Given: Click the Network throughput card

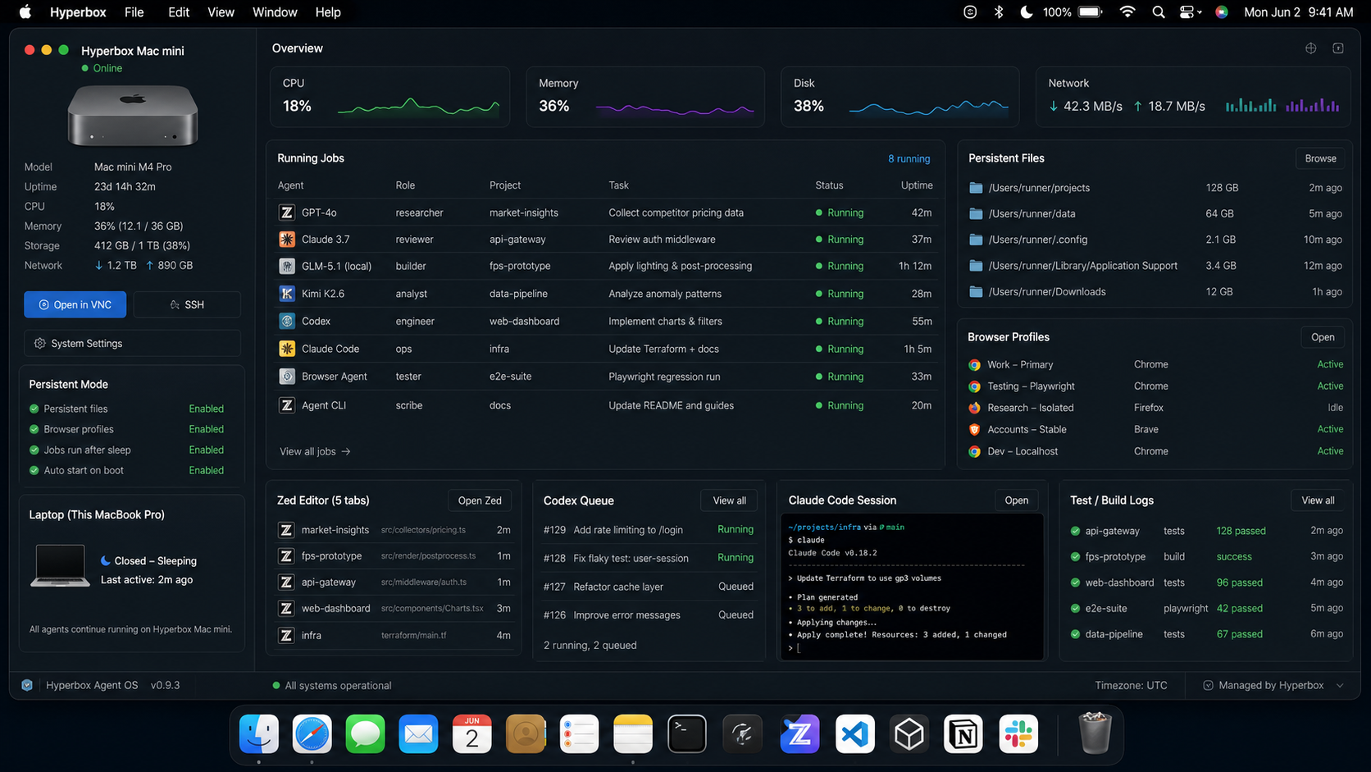Looking at the screenshot, I should [x=1193, y=97].
